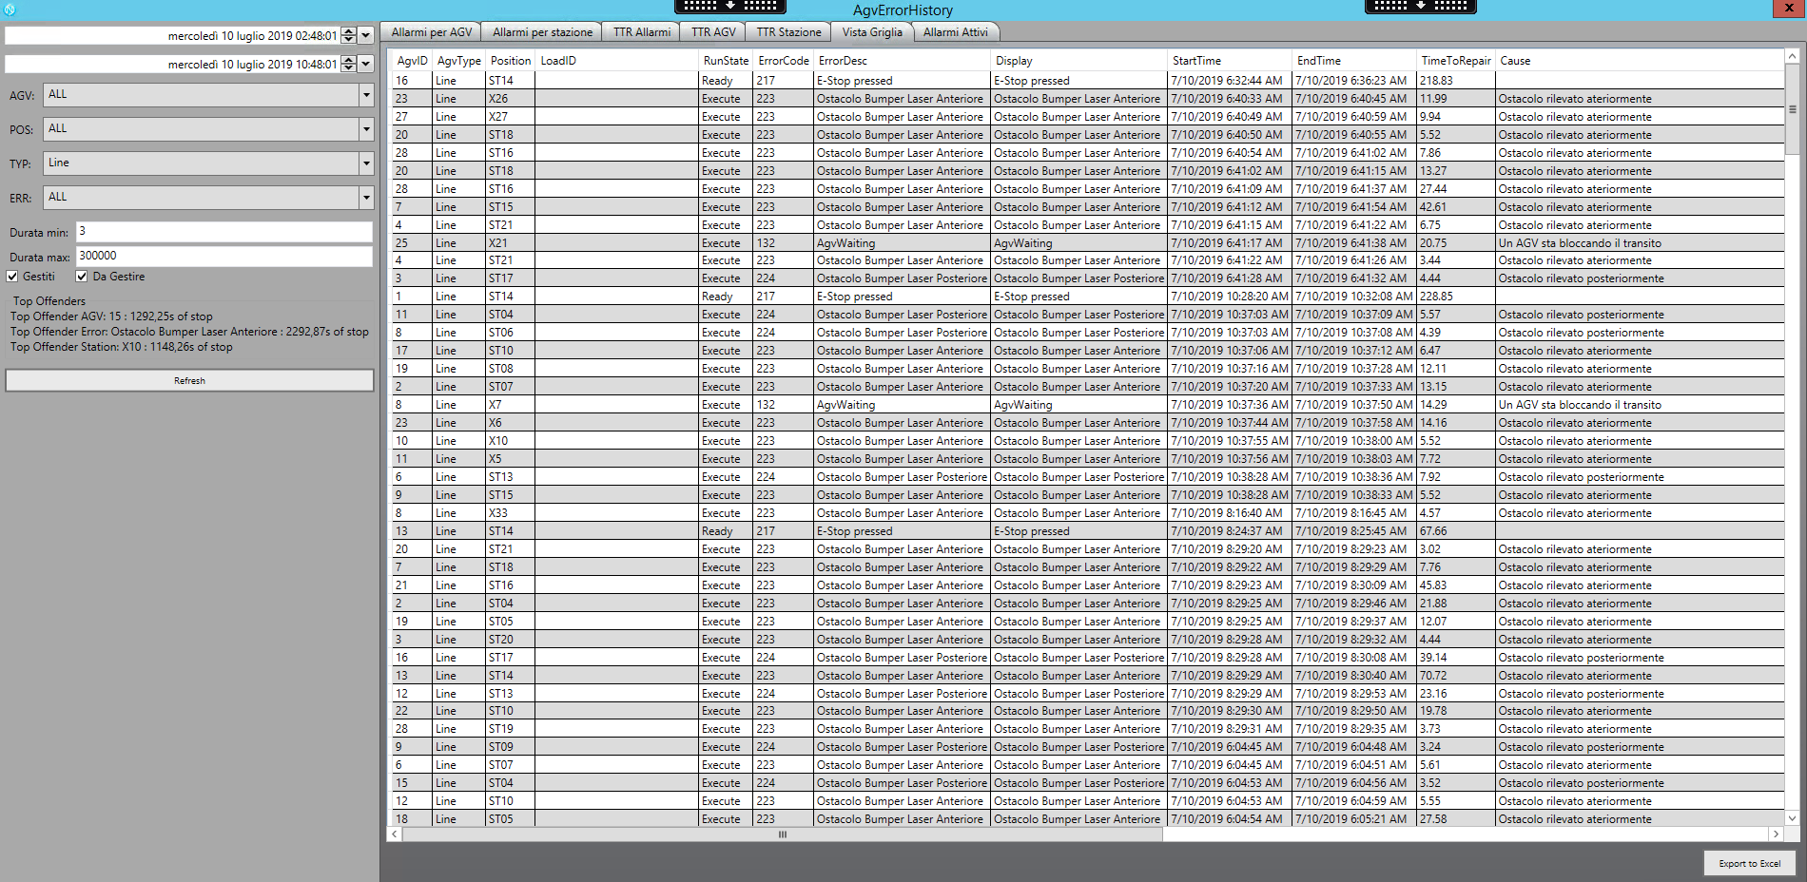Screen dimensions: 1807x882
Task: Select the row starting at 7/10/2019 8:24:37 AM
Action: [x=1088, y=531]
